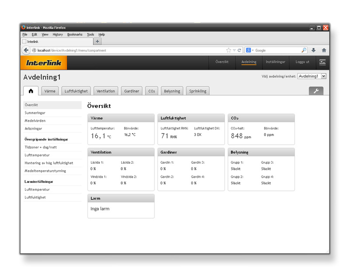Open the wrench settings tab
350x277 pixels.
click(316, 91)
